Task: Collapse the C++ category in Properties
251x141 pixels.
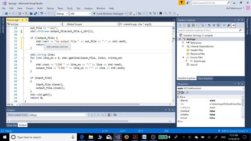Action: click(x=178, y=97)
